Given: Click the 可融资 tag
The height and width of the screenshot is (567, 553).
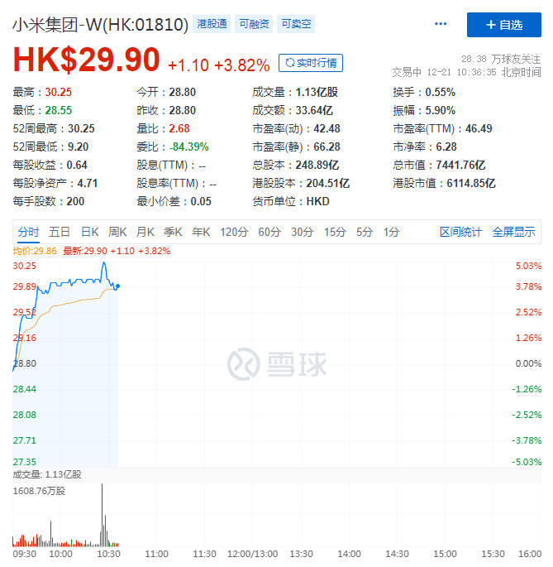Looking at the screenshot, I should (x=254, y=24).
